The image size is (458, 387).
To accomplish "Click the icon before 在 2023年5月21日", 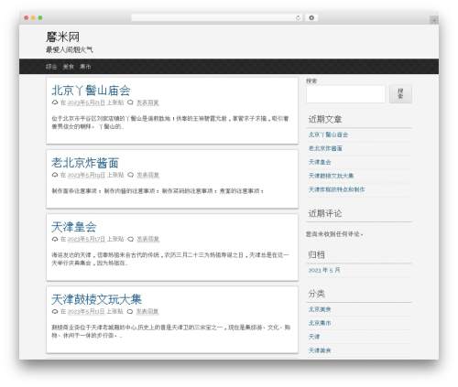I will click(55, 102).
